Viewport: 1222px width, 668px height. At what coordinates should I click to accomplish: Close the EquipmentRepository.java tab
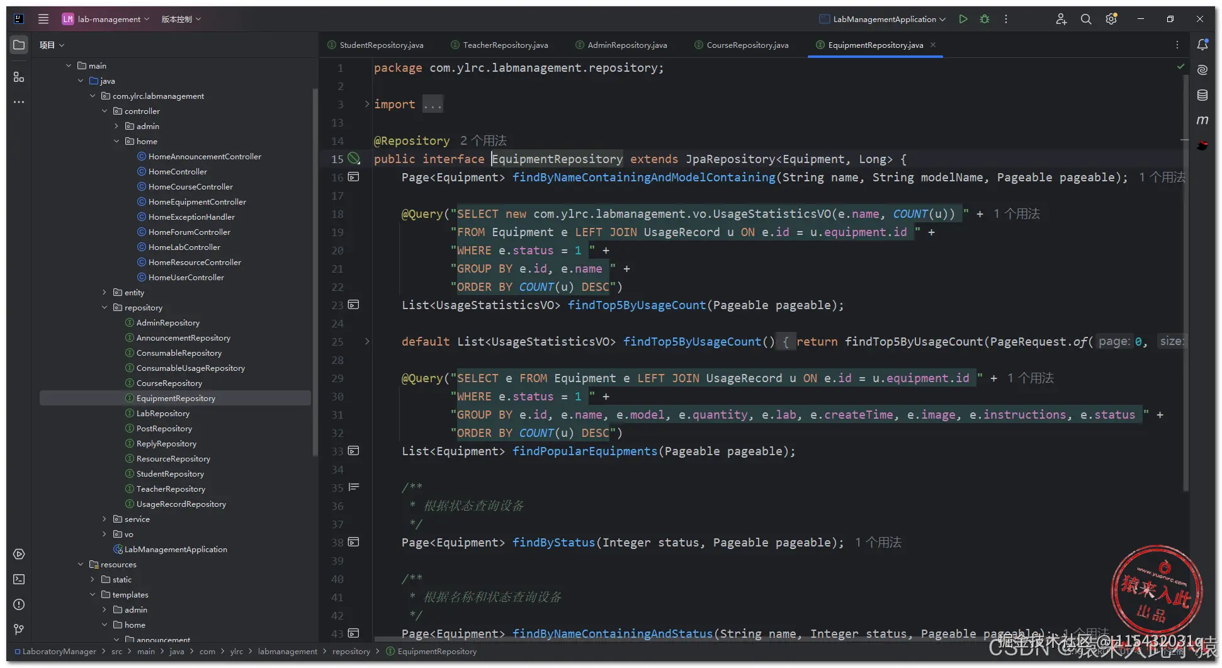pyautogui.click(x=933, y=45)
